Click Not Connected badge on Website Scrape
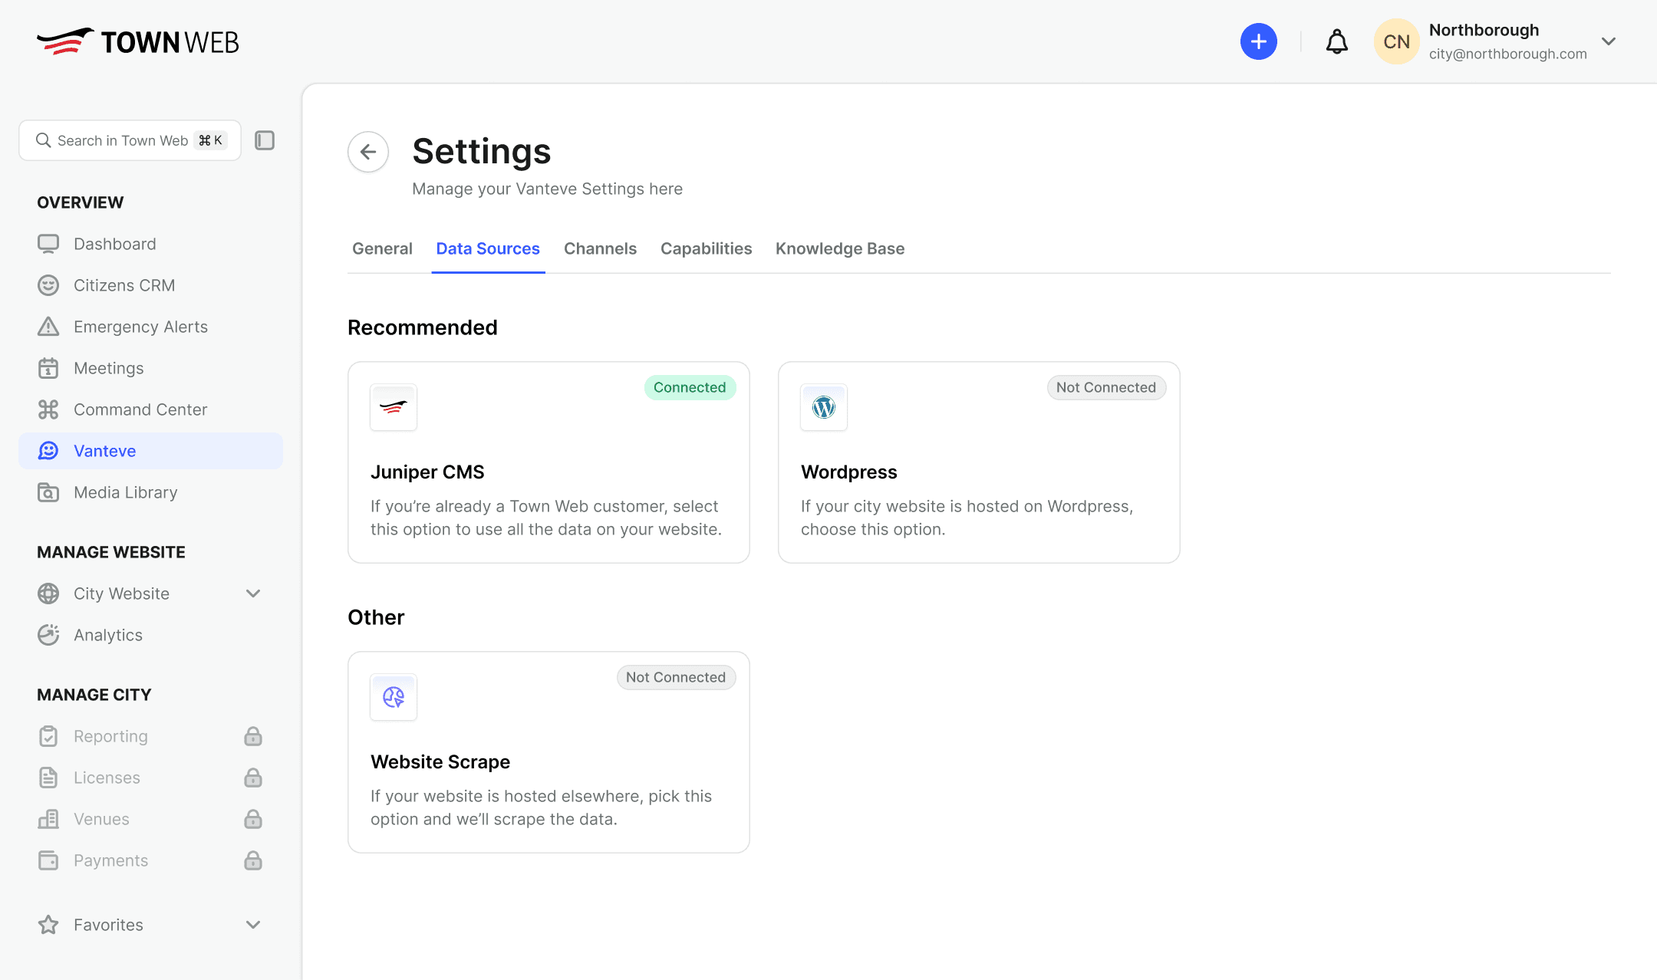The height and width of the screenshot is (980, 1657). tap(676, 677)
